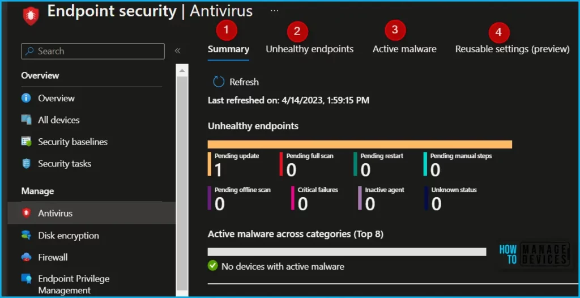Click the green Pending restart swatch

click(x=355, y=164)
